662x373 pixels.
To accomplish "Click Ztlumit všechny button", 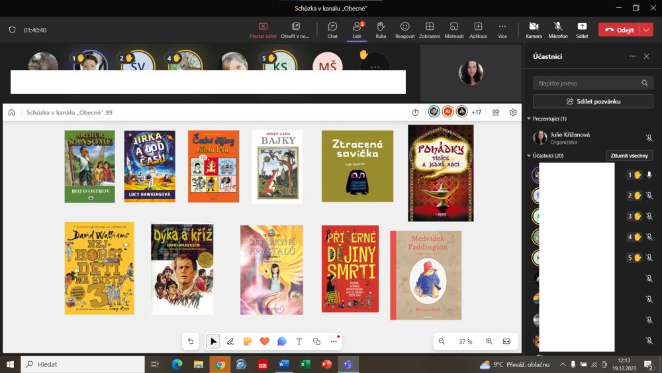I will tap(629, 156).
